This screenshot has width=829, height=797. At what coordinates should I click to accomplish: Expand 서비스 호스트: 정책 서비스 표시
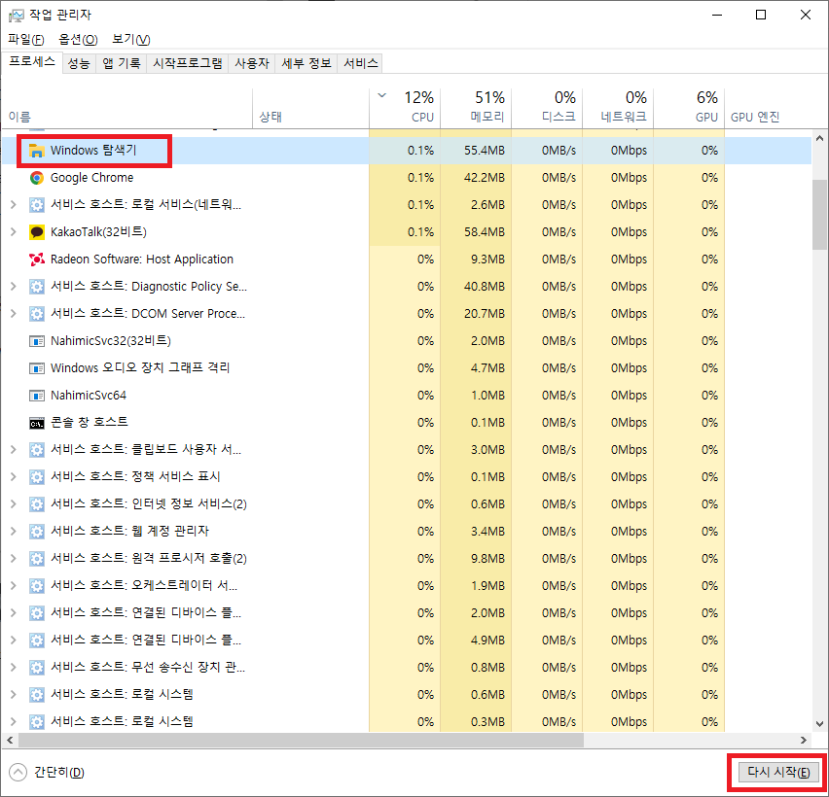14,477
